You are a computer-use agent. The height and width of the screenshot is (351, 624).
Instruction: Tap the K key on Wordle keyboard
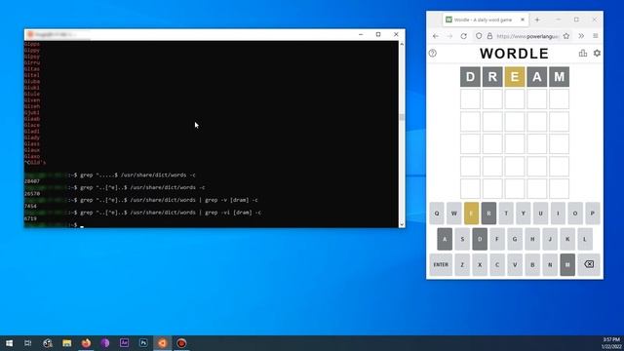pos(567,239)
